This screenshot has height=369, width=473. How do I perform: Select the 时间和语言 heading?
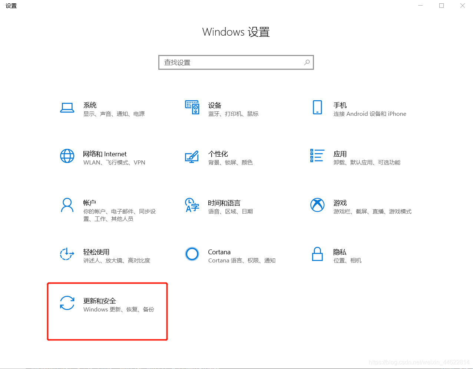(x=224, y=203)
